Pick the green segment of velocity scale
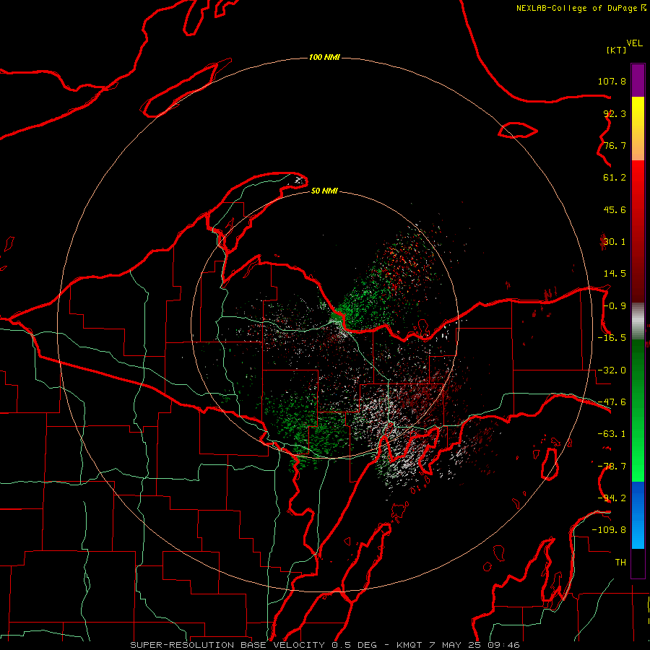 pyautogui.click(x=638, y=410)
